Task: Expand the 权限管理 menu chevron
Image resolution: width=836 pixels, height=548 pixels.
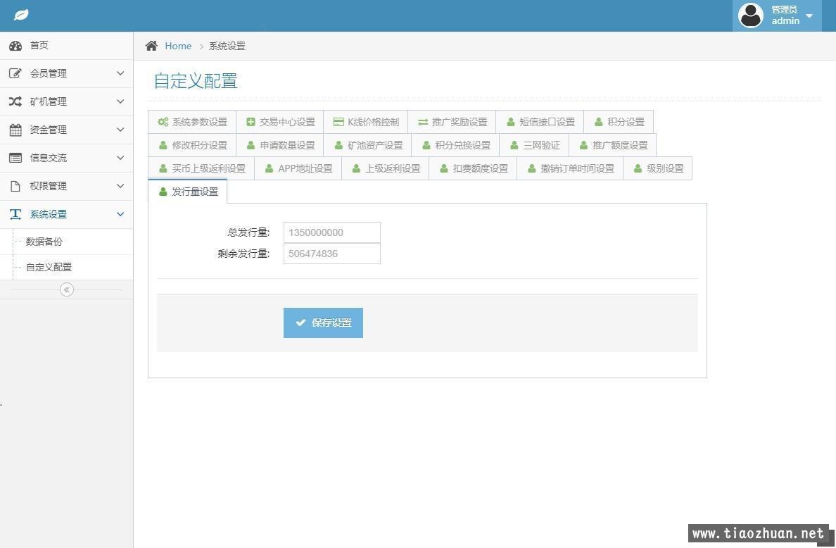Action: pyautogui.click(x=120, y=186)
